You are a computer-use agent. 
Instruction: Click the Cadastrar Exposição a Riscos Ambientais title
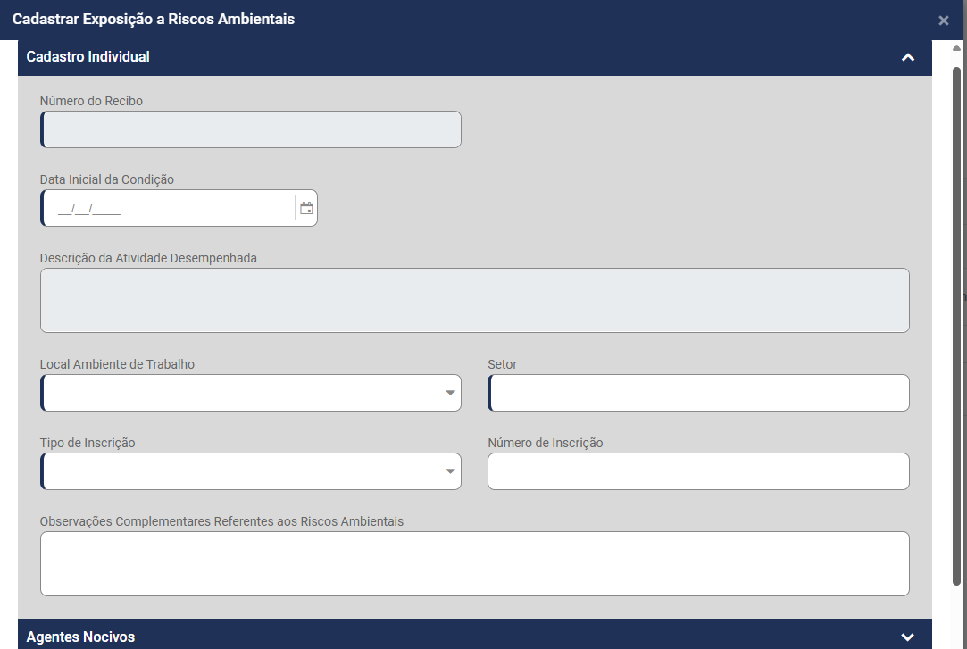154,19
